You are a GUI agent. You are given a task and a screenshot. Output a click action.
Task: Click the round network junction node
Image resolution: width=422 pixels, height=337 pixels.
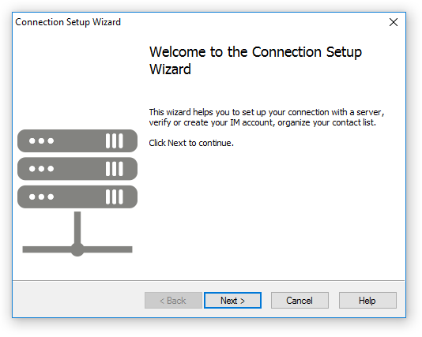point(77,249)
